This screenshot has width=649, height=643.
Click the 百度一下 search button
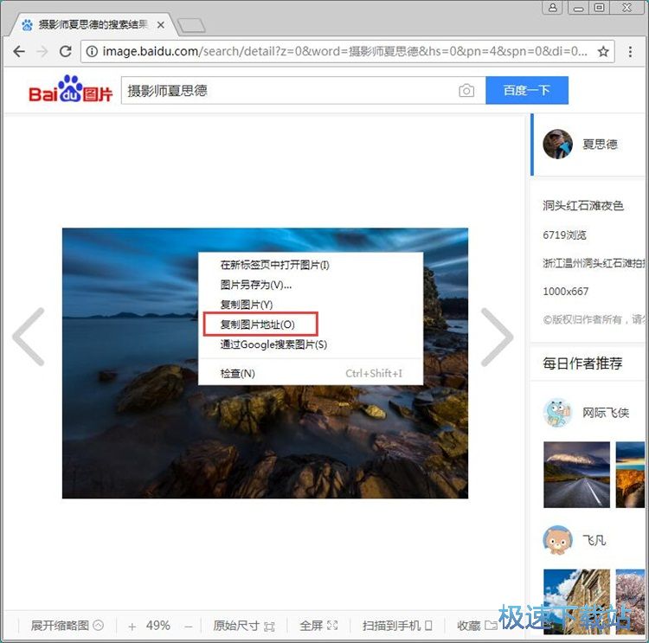(527, 90)
